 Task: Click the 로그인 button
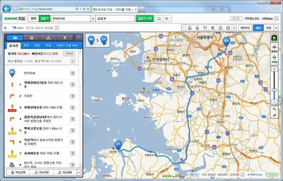pos(236,18)
